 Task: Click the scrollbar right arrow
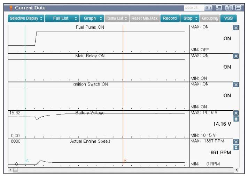(237, 170)
